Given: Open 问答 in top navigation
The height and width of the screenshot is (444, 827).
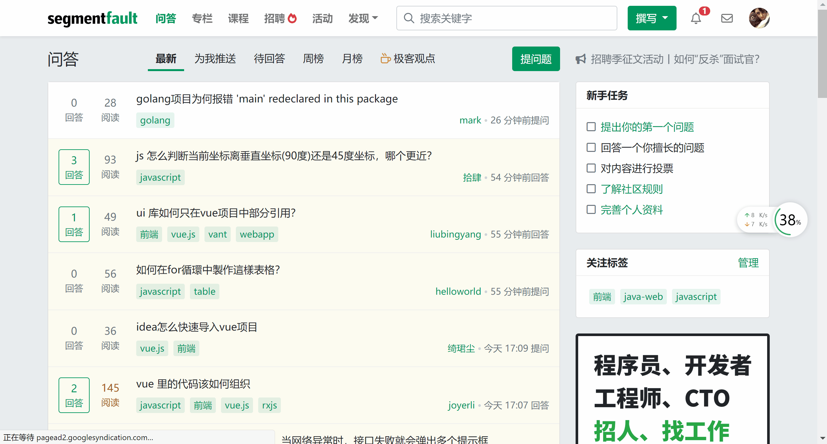Looking at the screenshot, I should click(x=166, y=18).
